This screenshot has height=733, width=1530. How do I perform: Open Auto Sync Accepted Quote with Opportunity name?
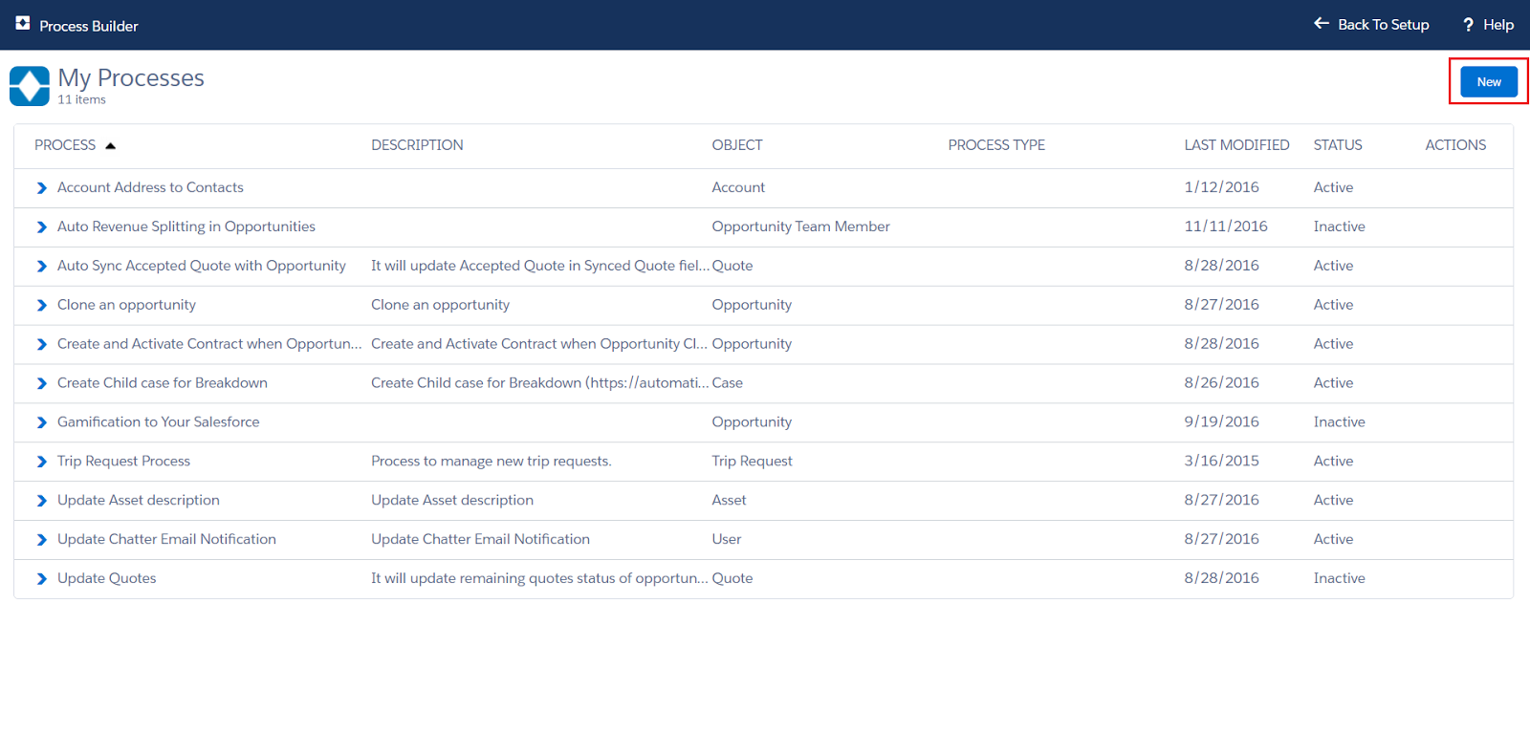(202, 266)
